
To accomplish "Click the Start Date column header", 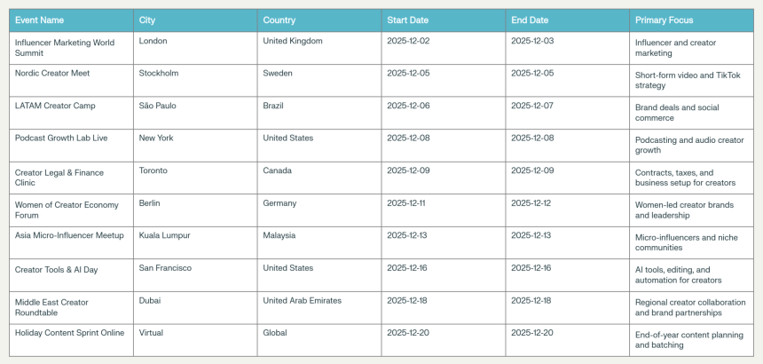I will point(407,20).
